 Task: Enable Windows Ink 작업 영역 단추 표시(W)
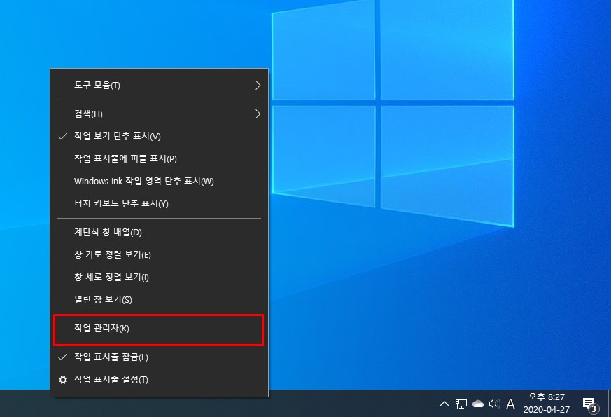159,181
